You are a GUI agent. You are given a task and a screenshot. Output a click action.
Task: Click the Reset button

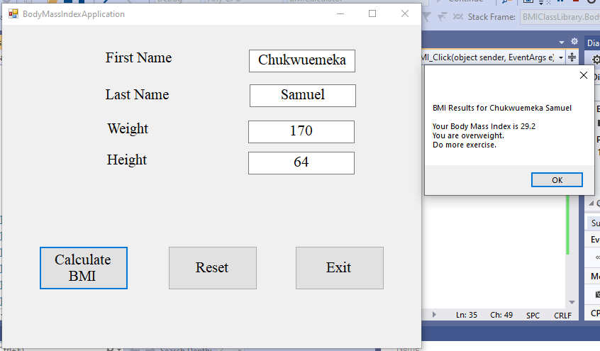213,268
